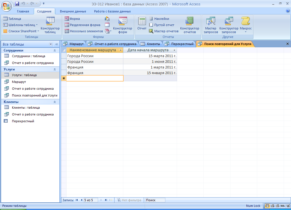291x210 pixels.
Task: Switch to Datasheet view icon in status bar
Action: coord(267,206)
